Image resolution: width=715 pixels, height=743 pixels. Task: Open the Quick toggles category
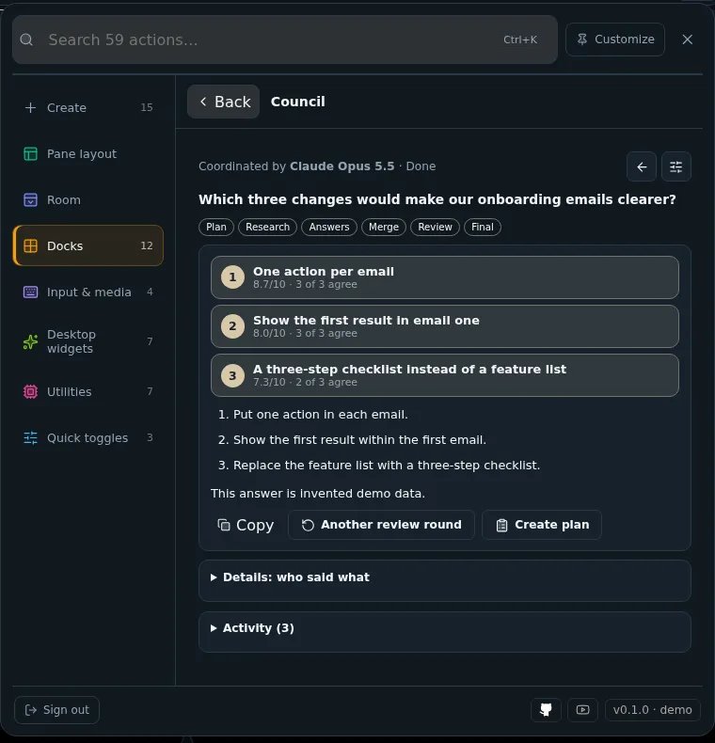(88, 437)
